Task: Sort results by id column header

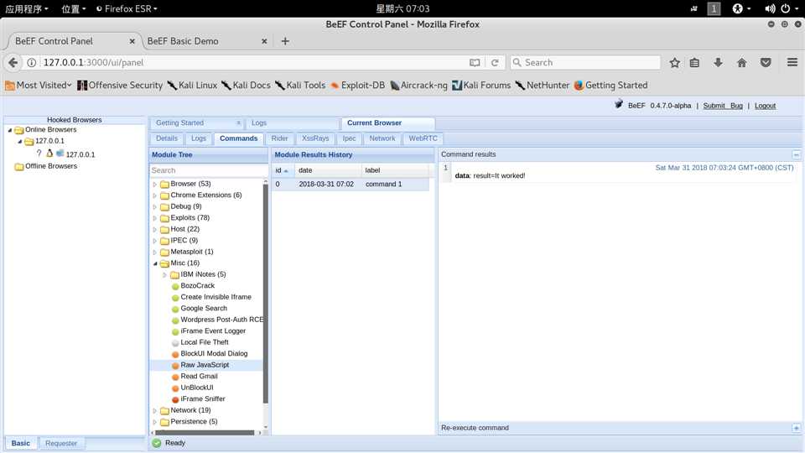Action: click(x=283, y=170)
